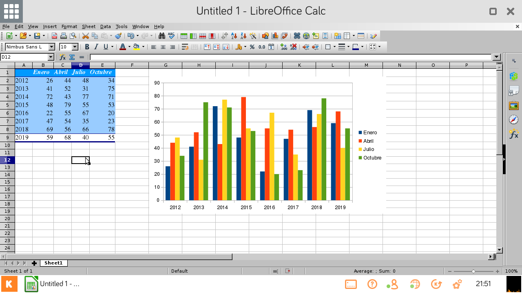
Task: Open Function Wizard in formula bar
Action: tap(62, 57)
